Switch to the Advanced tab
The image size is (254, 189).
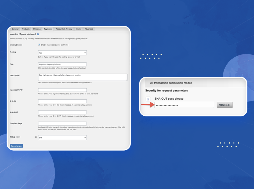(x=89, y=29)
